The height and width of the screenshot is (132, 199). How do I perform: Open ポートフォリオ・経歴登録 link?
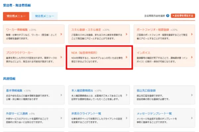pyautogui.click(x=153, y=30)
